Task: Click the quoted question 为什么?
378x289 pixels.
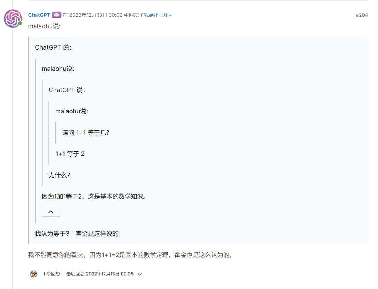Action: tap(59, 175)
